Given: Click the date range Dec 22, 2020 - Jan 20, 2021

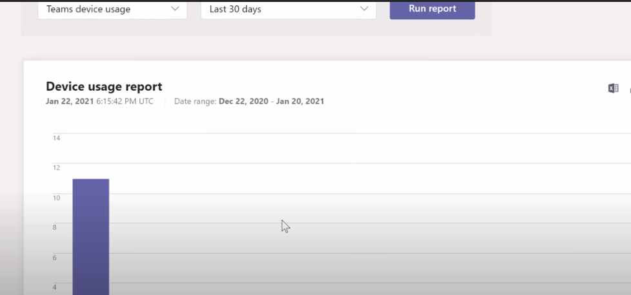Looking at the screenshot, I should [249, 101].
